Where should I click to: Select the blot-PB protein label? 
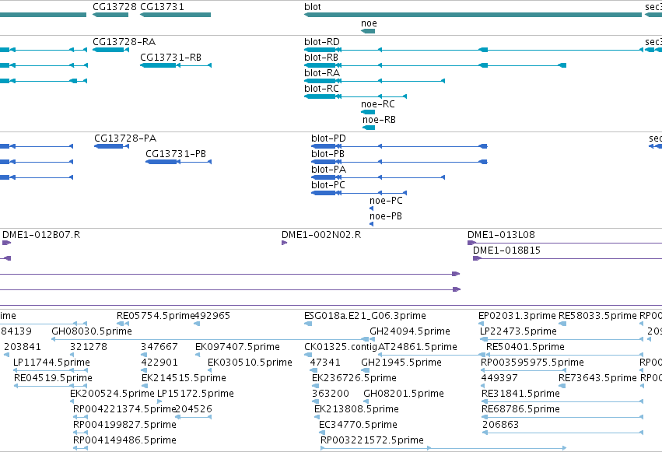[x=327, y=154]
